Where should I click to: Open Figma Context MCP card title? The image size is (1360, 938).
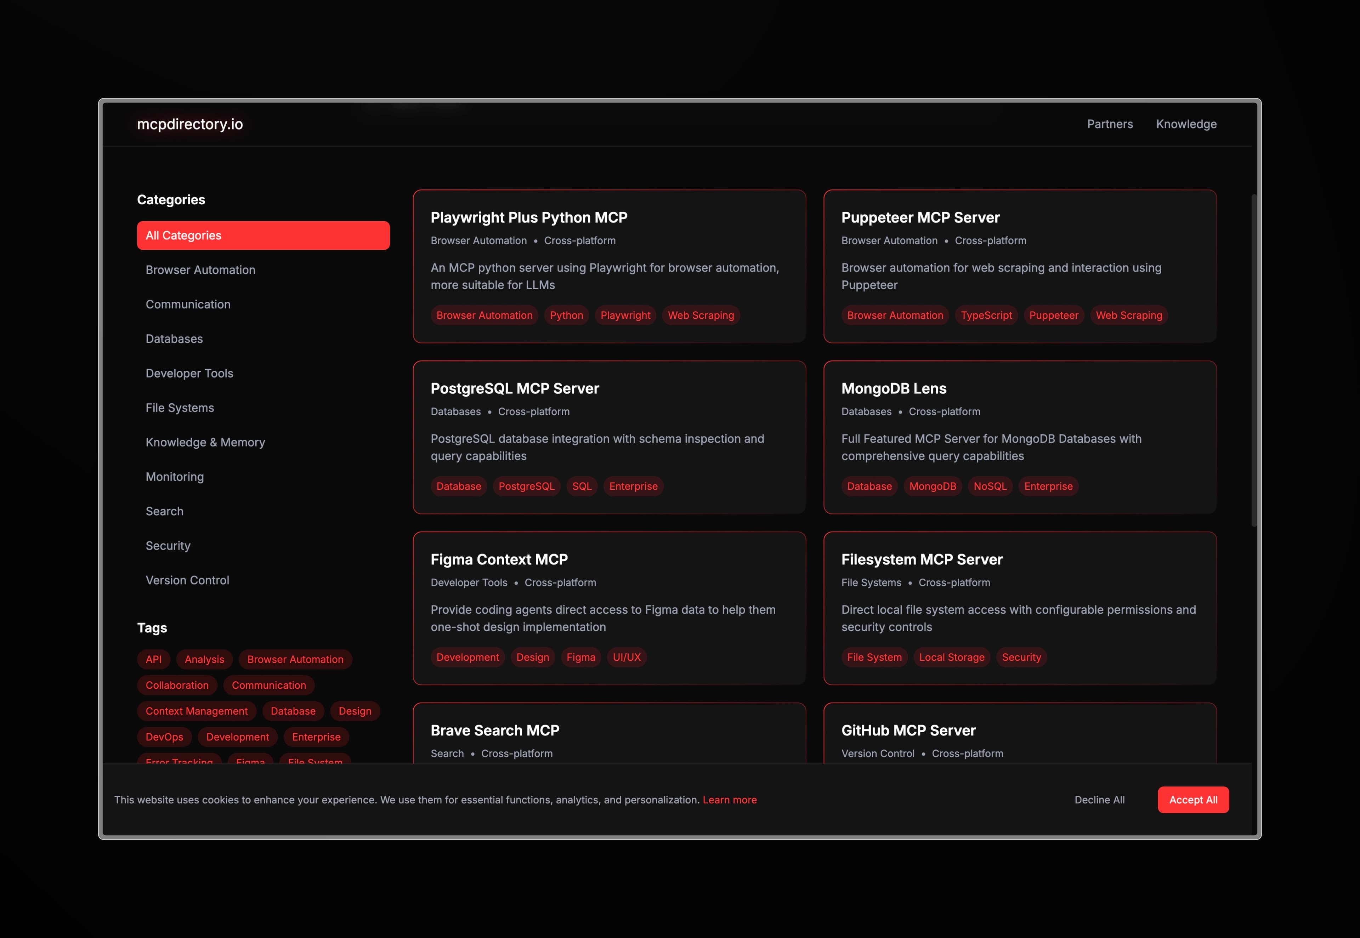(499, 559)
